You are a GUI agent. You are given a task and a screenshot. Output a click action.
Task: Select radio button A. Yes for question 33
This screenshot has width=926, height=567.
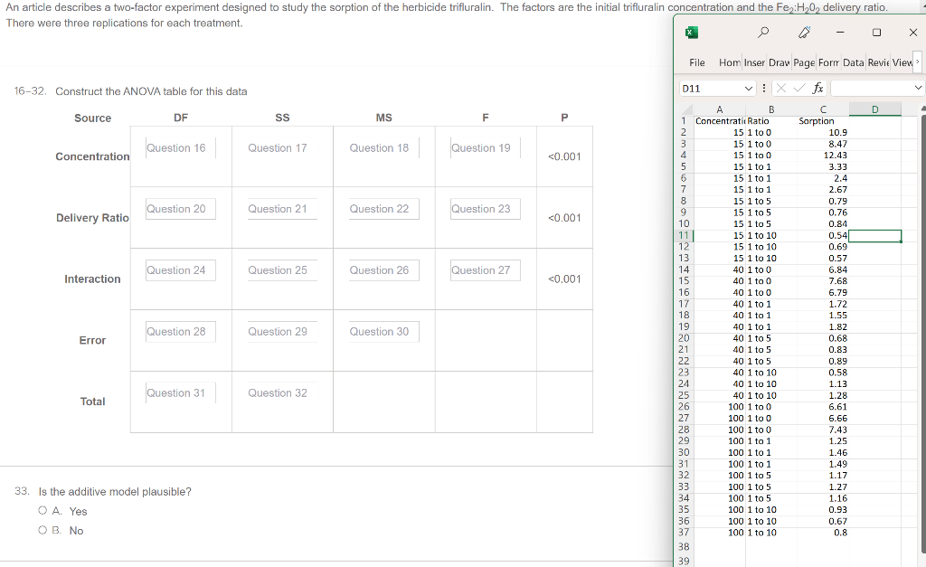(42, 511)
